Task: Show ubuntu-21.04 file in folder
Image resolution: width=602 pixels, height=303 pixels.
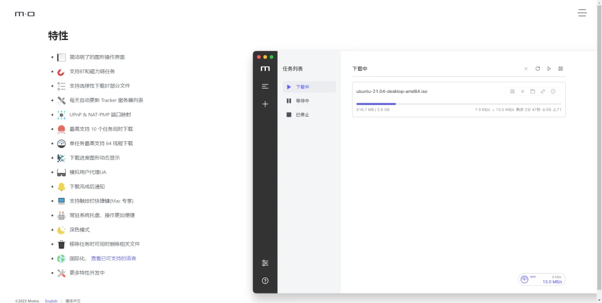Action: tap(532, 91)
